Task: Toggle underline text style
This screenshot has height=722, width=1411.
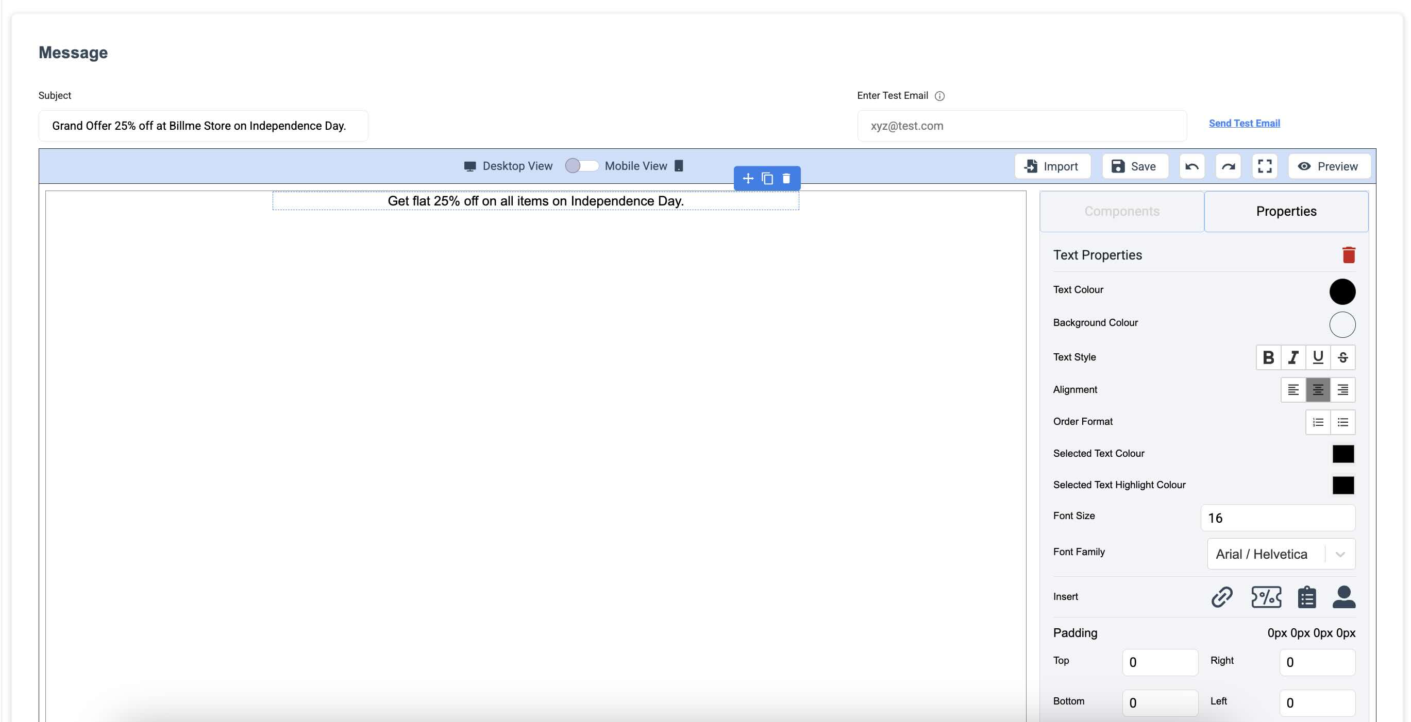Action: [x=1317, y=357]
